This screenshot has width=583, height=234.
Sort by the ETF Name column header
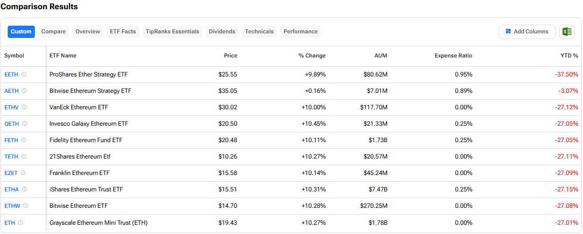pyautogui.click(x=63, y=56)
